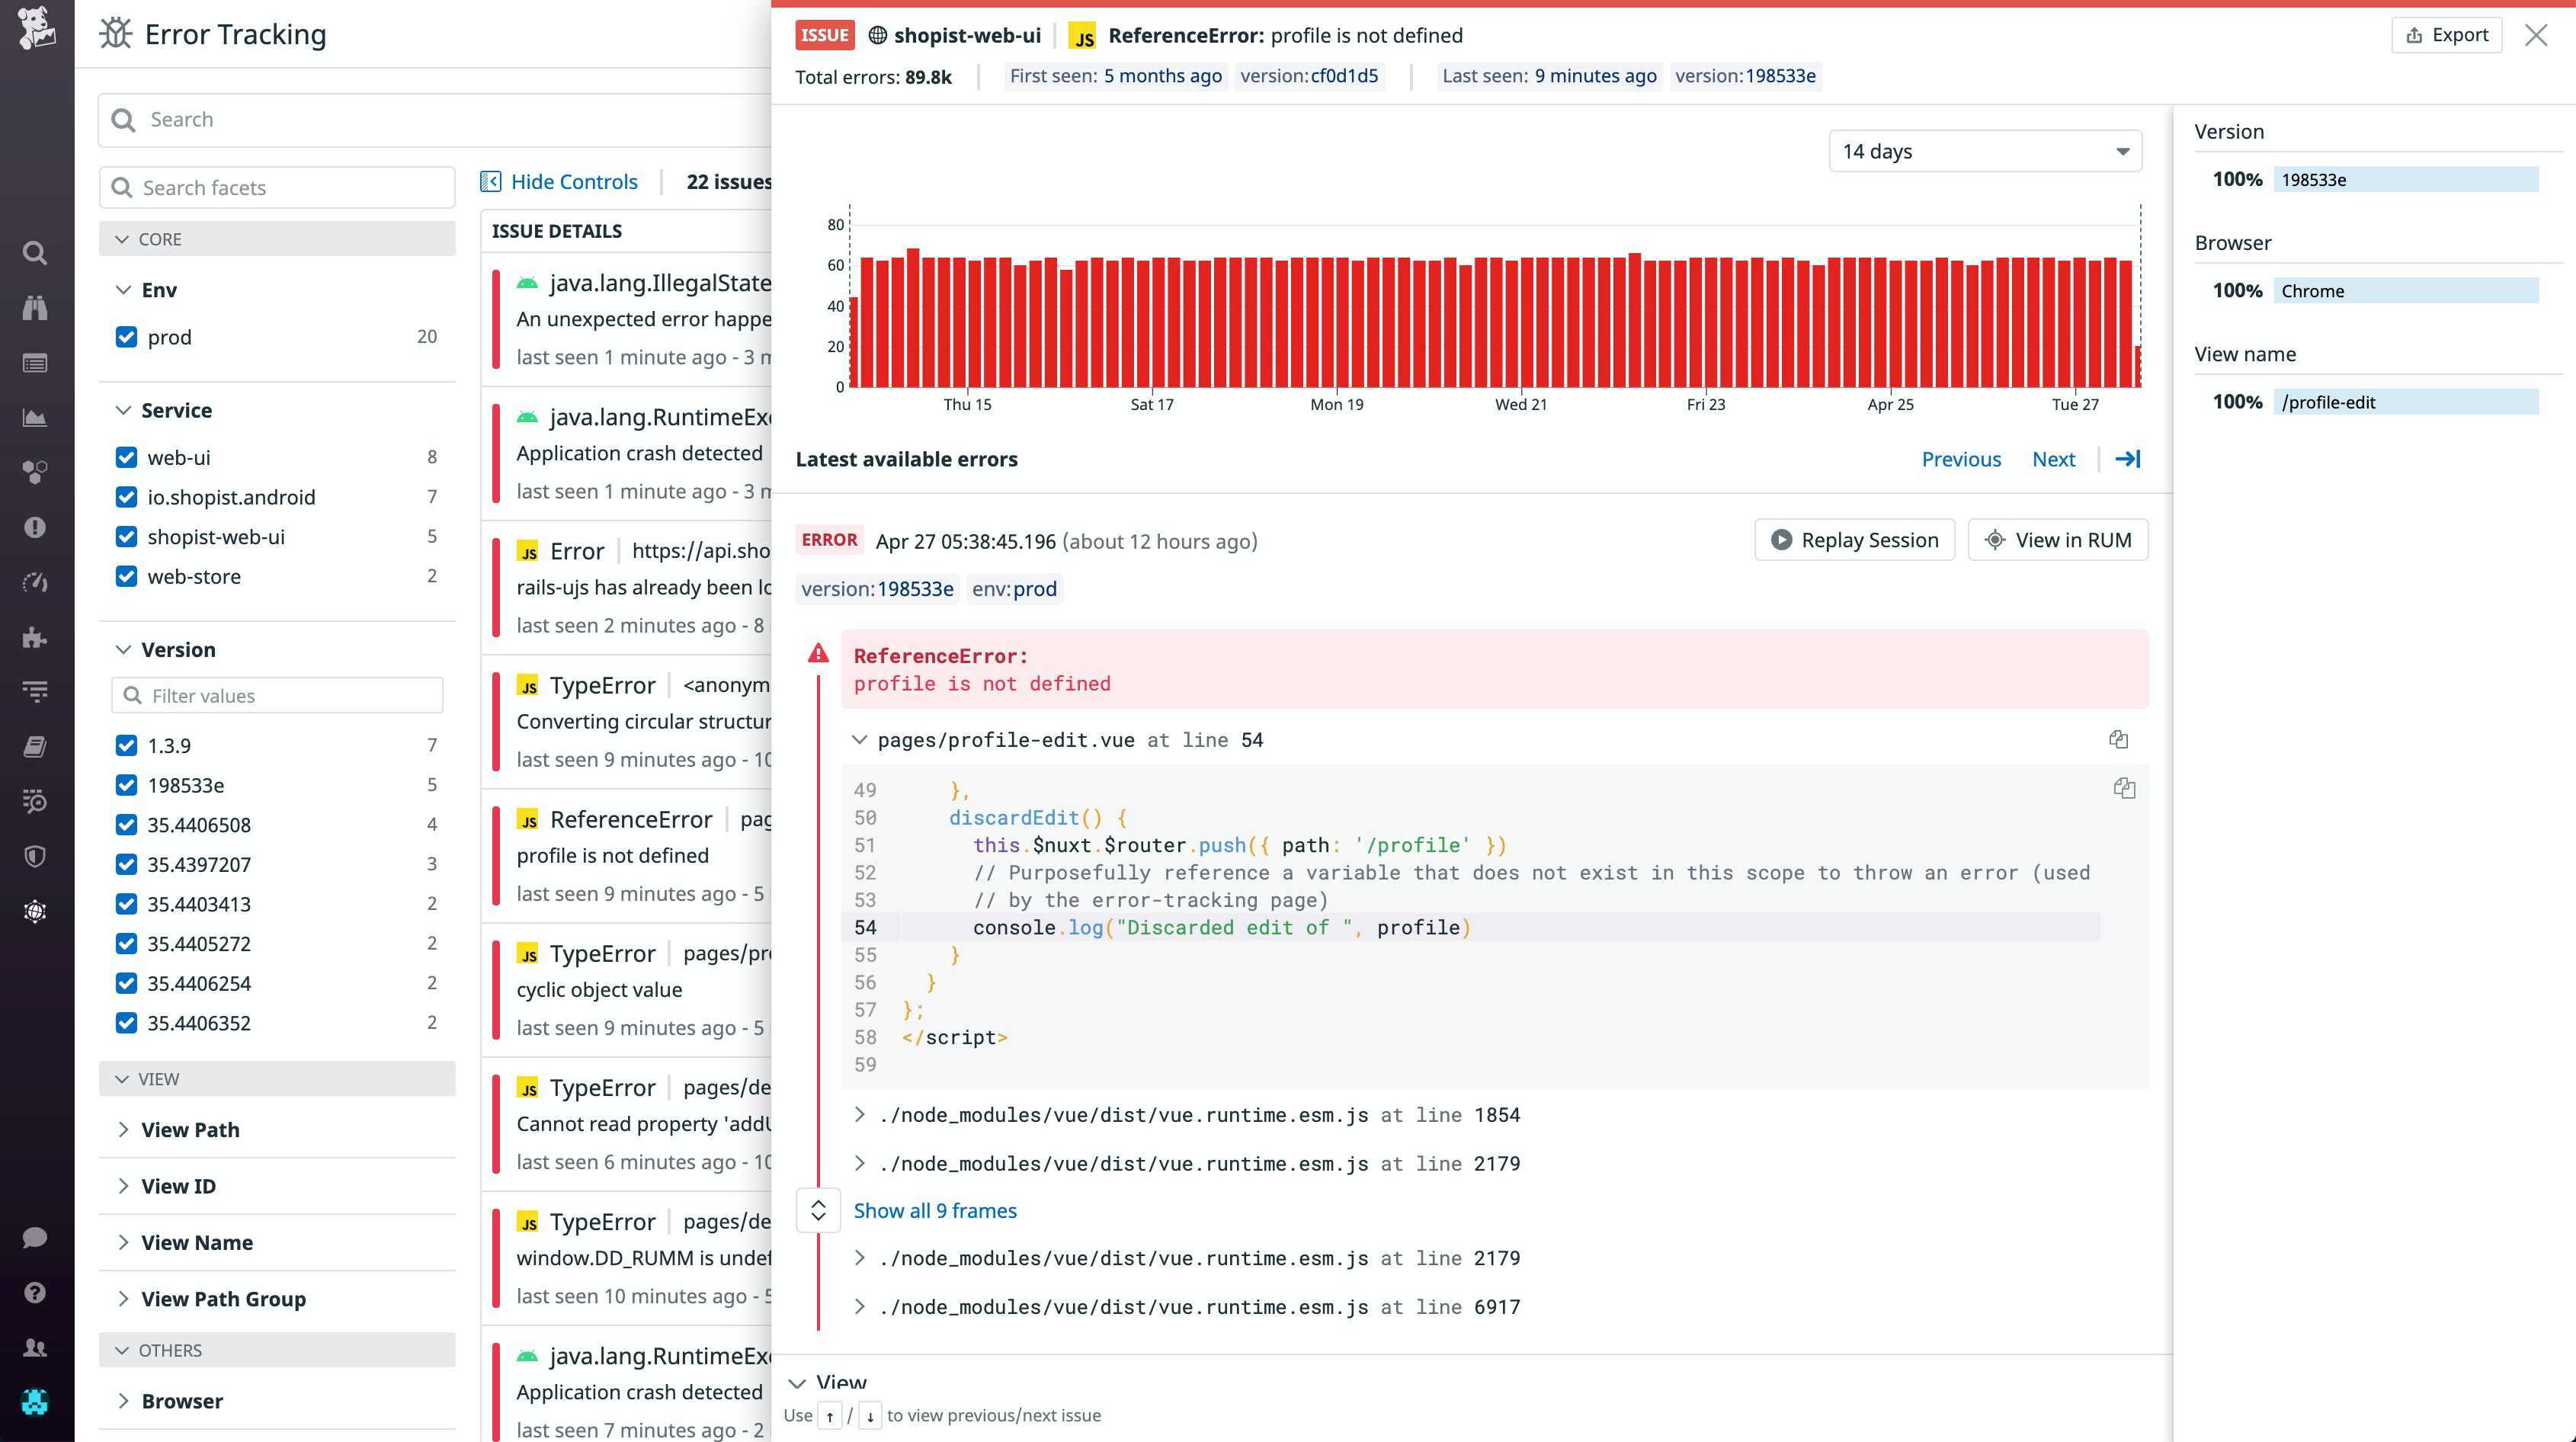The height and width of the screenshot is (1442, 2576).
Task: Open the Datadog search icon in sidebar
Action: [35, 253]
